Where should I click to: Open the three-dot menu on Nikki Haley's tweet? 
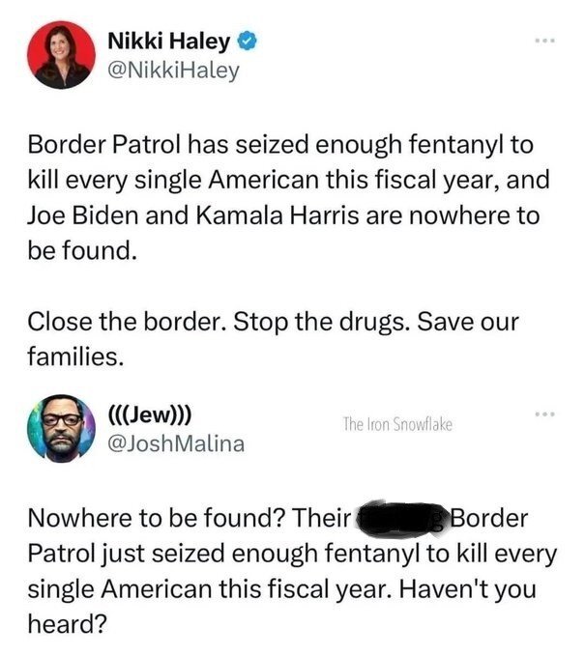[544, 41]
